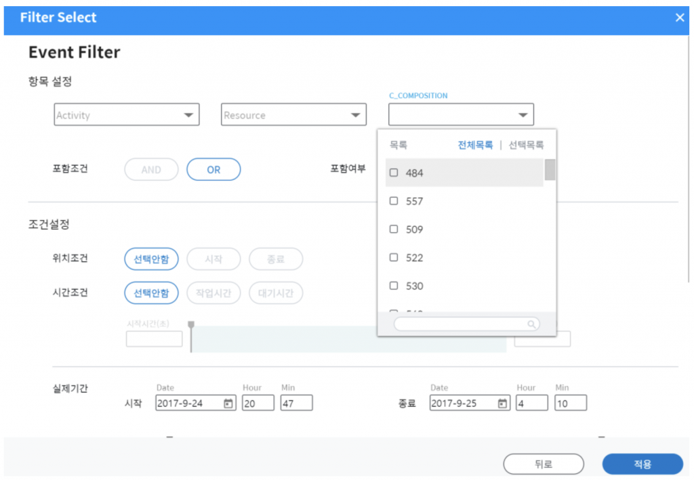
Task: Select the AND include condition
Action: pyautogui.click(x=151, y=170)
